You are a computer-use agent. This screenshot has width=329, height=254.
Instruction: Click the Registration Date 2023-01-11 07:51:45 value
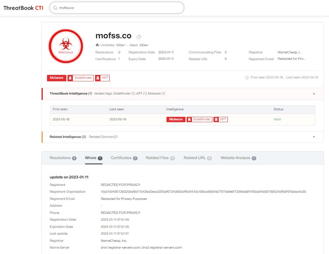tap(115, 219)
